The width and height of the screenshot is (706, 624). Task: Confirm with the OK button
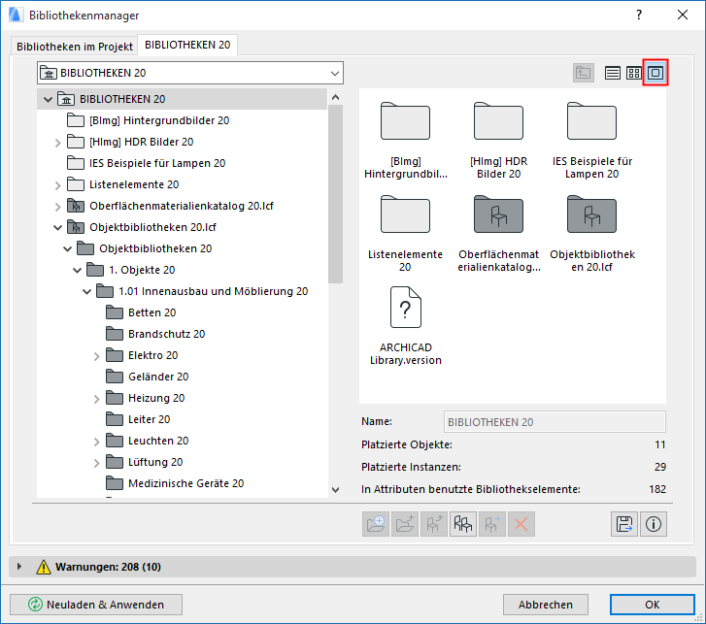652,605
